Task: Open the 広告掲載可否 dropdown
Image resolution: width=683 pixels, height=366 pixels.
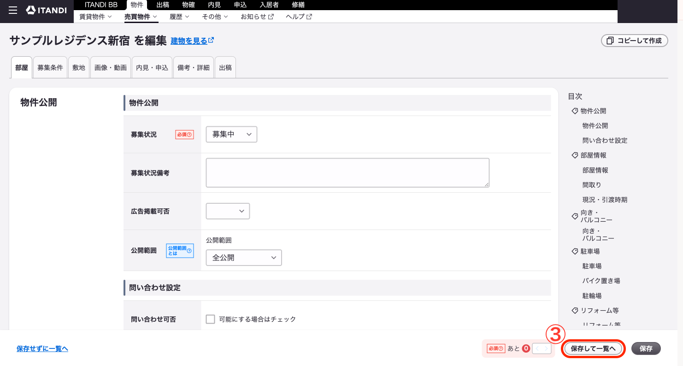Action: click(x=228, y=211)
